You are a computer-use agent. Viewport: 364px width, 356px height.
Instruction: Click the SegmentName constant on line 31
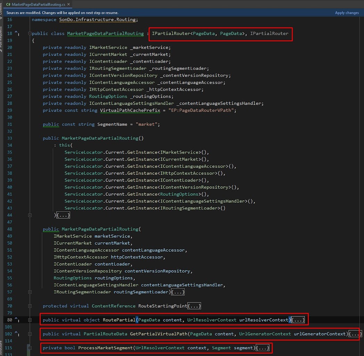point(112,124)
